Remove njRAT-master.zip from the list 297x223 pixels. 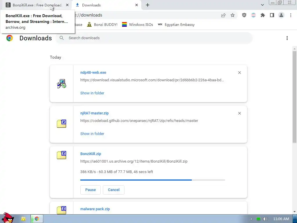[239, 113]
